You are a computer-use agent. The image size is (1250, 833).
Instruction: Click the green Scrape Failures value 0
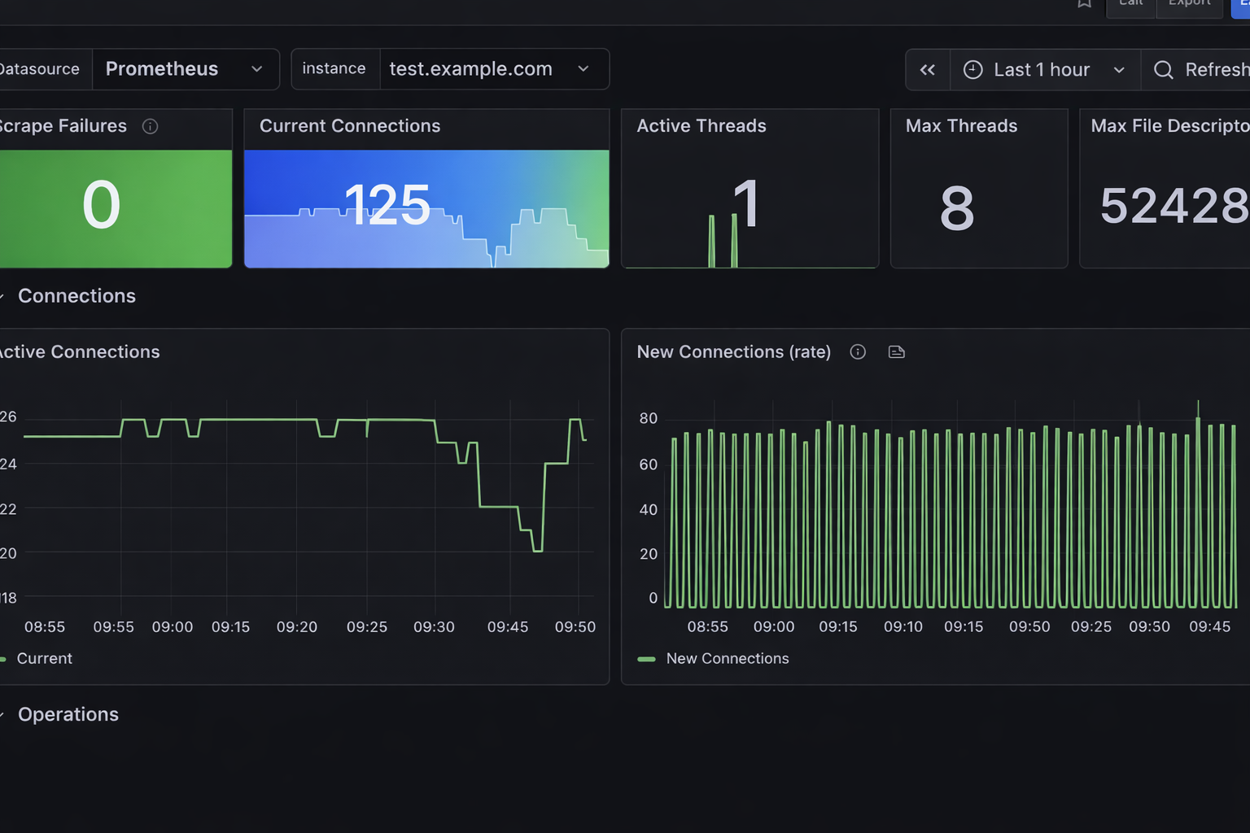(x=102, y=204)
